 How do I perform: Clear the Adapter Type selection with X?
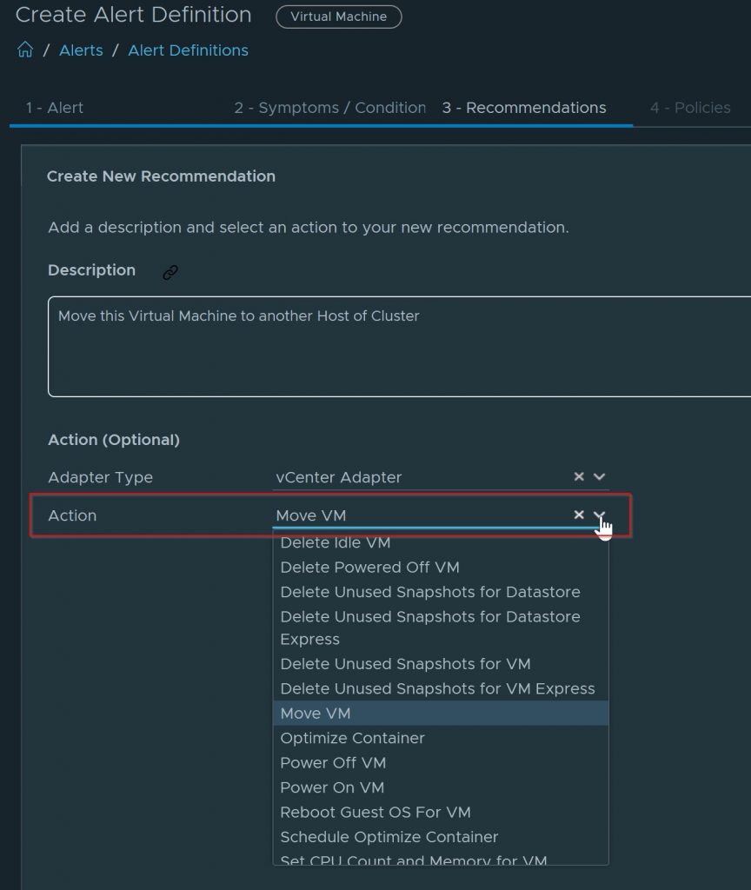point(579,477)
